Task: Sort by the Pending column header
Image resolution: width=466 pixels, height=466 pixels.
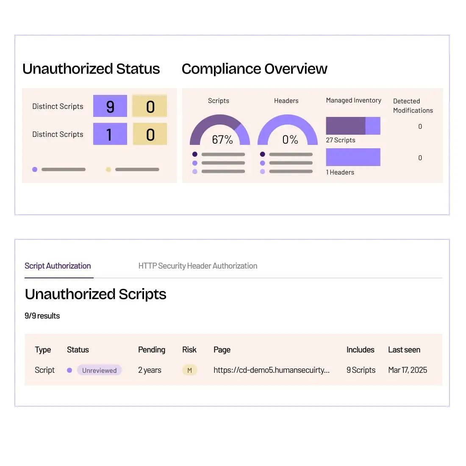Action: coord(152,350)
